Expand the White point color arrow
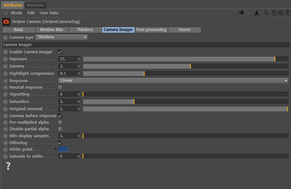The width and height of the screenshot is (291, 189). (56, 149)
